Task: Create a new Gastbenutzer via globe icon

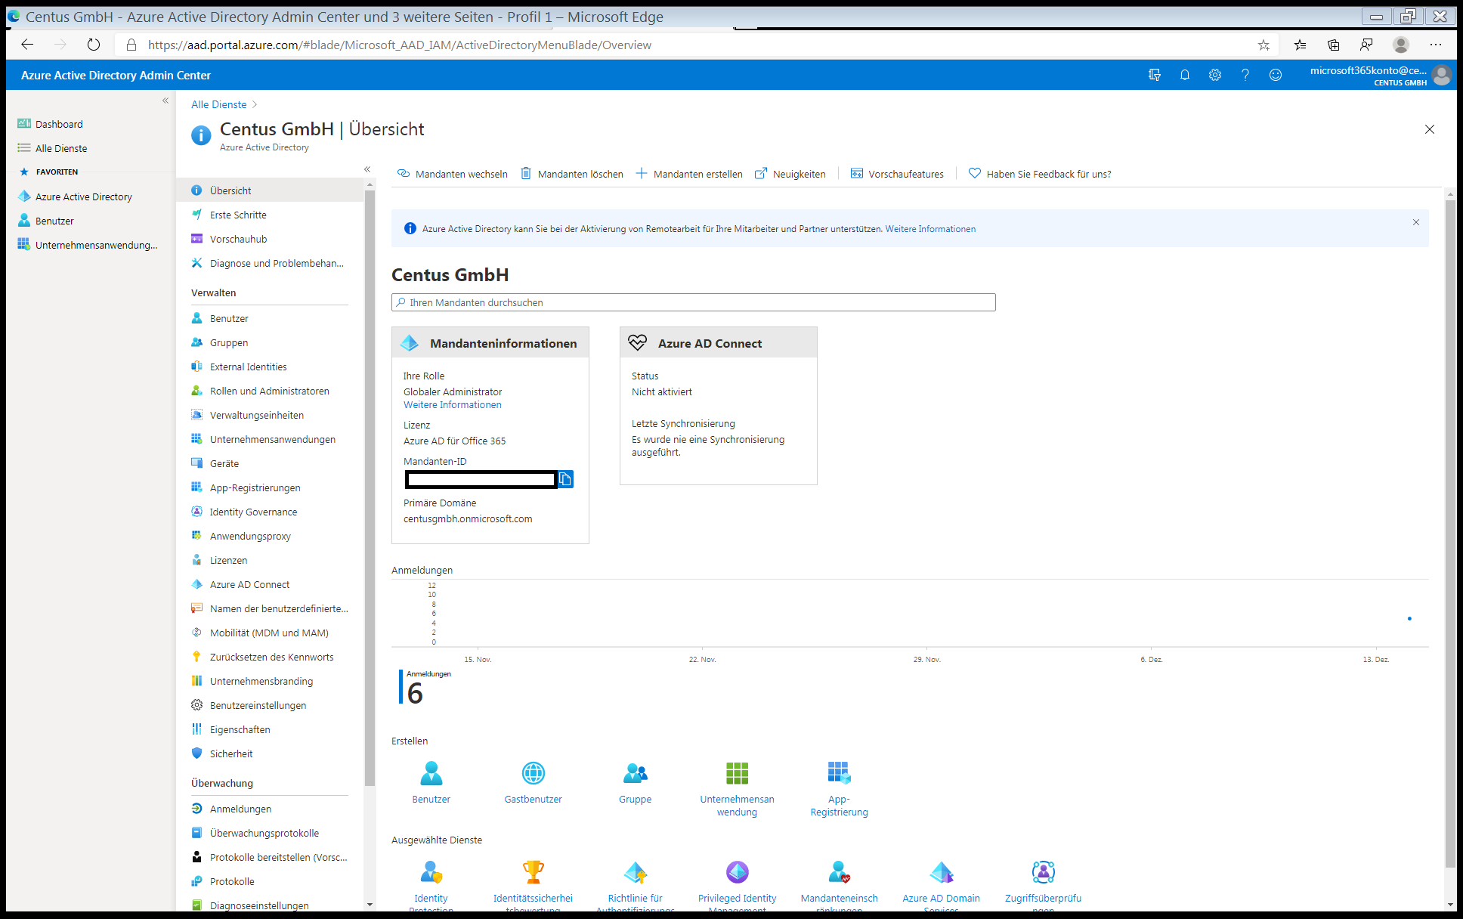Action: [x=534, y=773]
